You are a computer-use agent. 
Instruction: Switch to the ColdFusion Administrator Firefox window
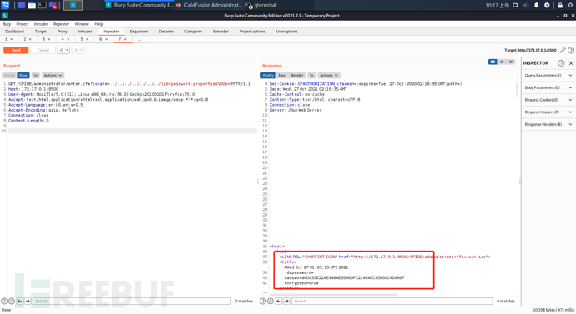point(209,6)
